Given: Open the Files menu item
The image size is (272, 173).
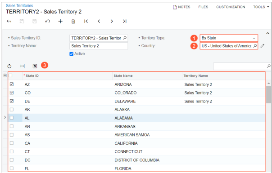Looking at the screenshot, I should 203,7.
